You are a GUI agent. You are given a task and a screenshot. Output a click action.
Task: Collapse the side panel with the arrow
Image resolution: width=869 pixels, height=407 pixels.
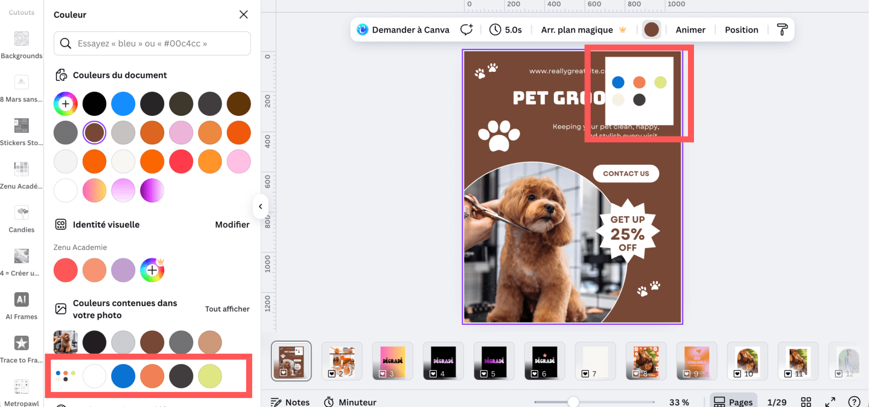(x=260, y=207)
